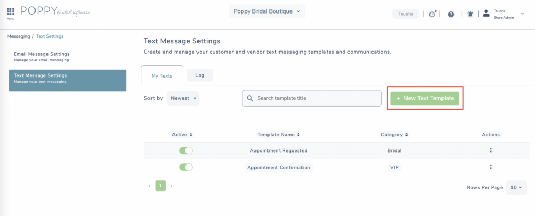The image size is (535, 216).
Task: Select the My Texts tab
Action: 162,75
